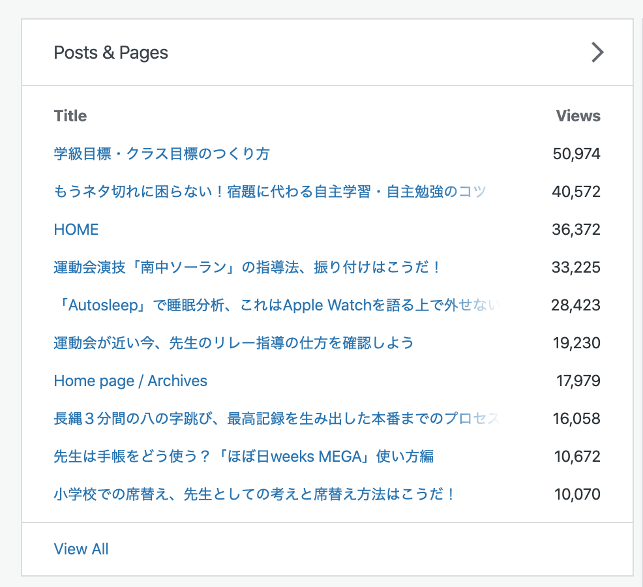Viewport: 643px width, 587px height.
Task: Open 小学校での席替え post
Action: coord(254,494)
